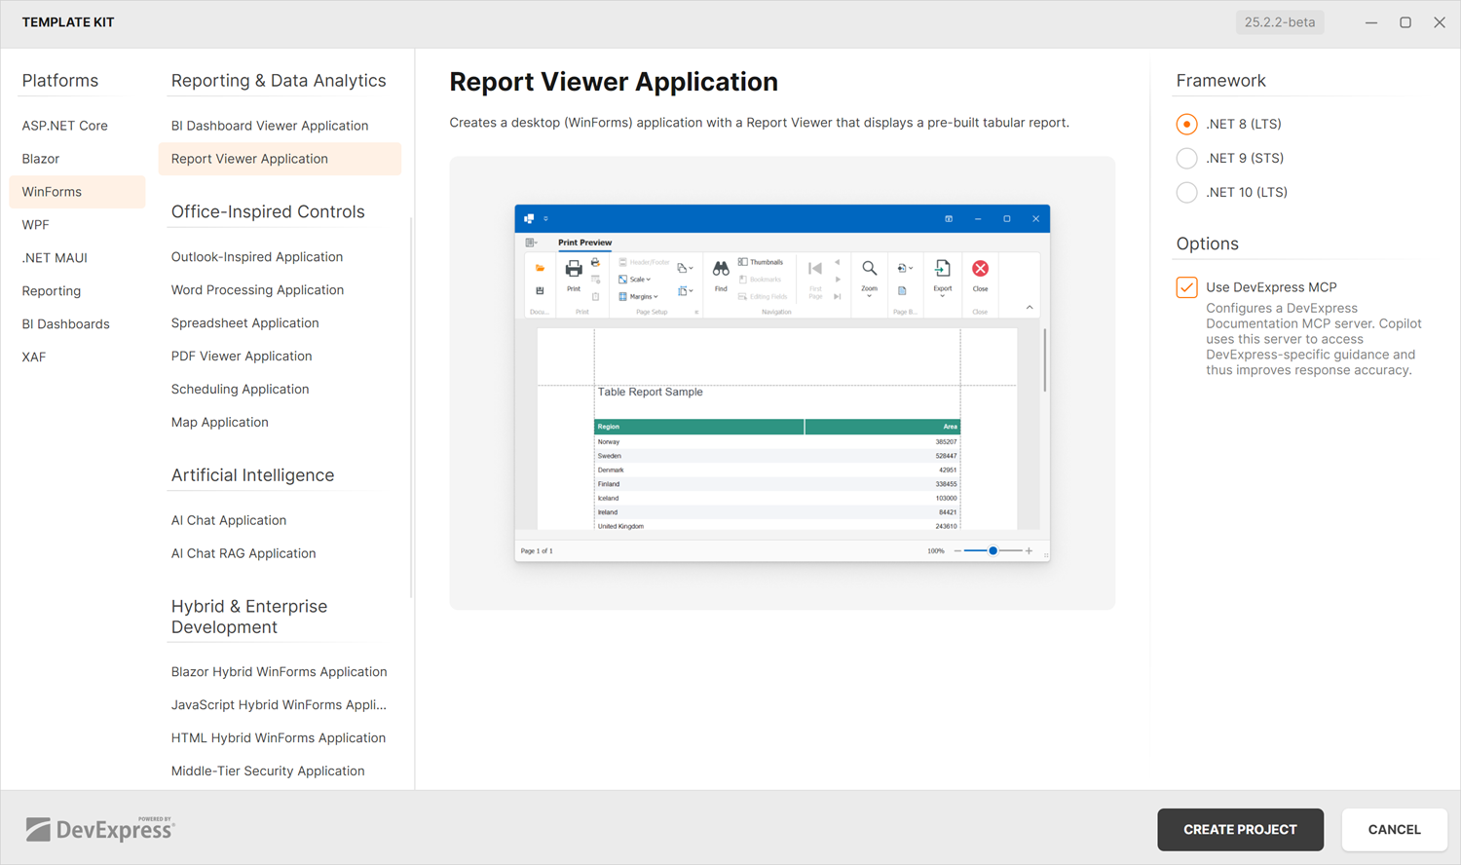Click the Export document icon
The image size is (1461, 865).
point(942,268)
